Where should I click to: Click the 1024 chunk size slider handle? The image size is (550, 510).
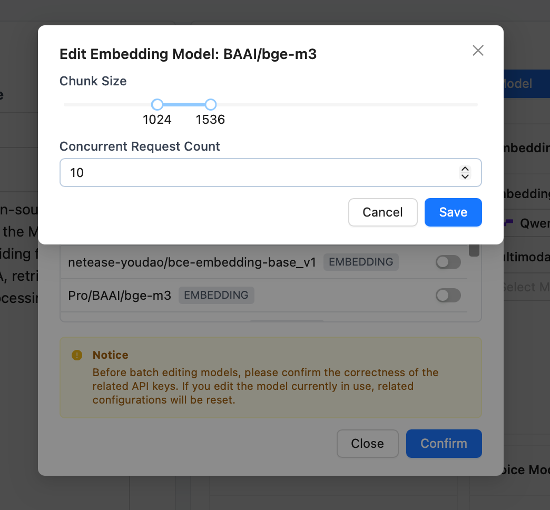(157, 104)
